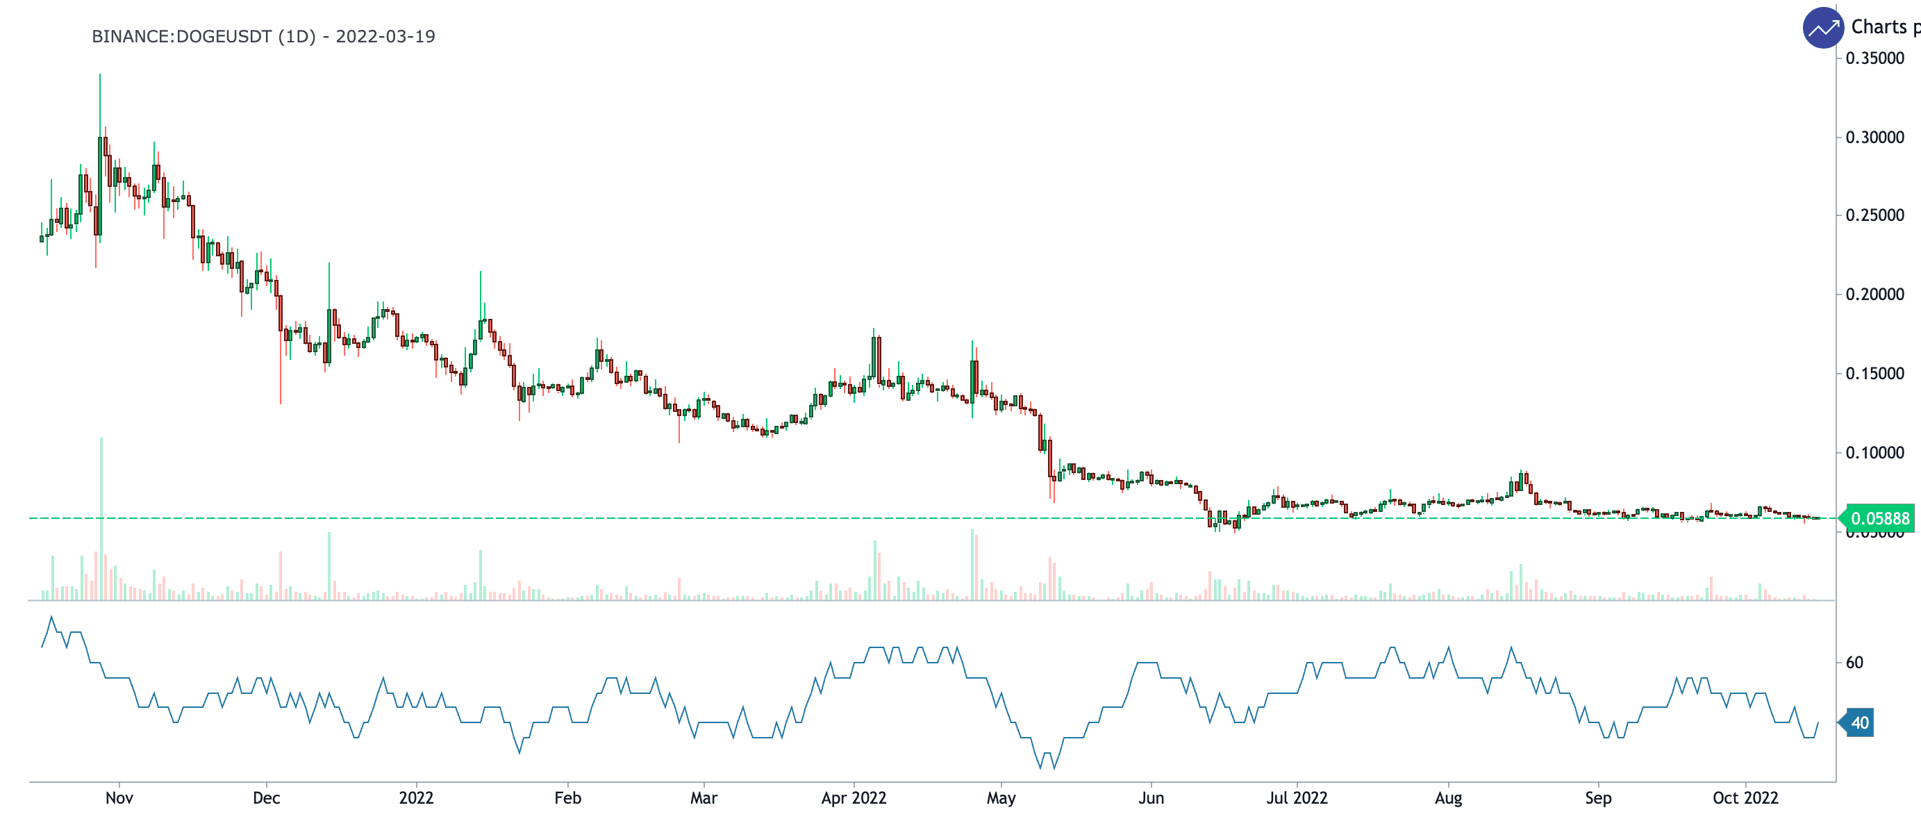1921x828 pixels.
Task: Click the blue trending-arrow chart logo icon
Action: pos(1822,28)
